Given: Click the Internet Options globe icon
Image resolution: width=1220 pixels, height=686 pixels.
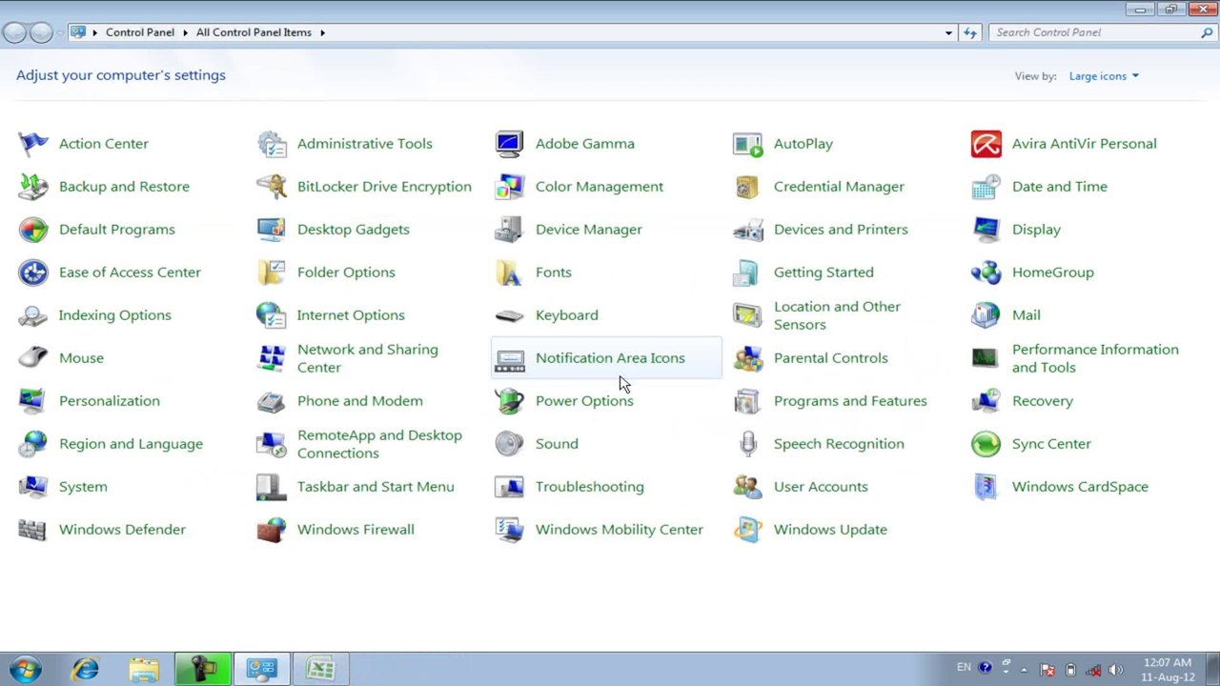Looking at the screenshot, I should [272, 315].
